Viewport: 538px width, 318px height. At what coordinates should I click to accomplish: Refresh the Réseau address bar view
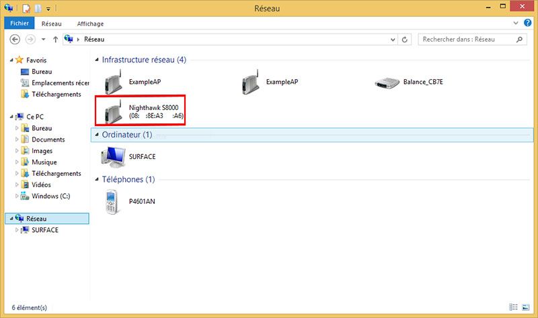click(404, 40)
